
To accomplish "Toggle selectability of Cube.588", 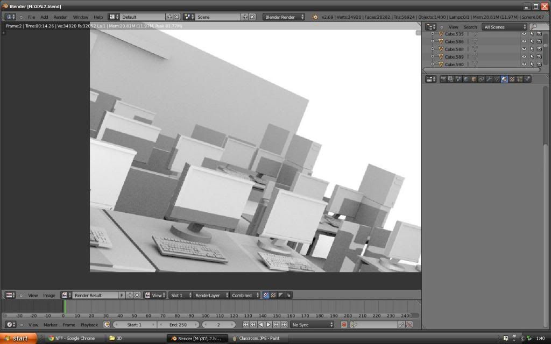I will click(532, 49).
